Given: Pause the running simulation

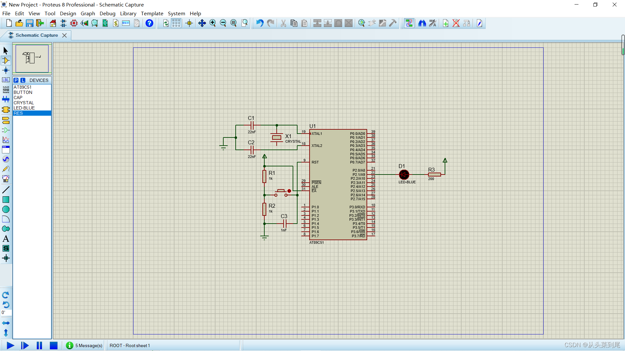Looking at the screenshot, I should 39,345.
